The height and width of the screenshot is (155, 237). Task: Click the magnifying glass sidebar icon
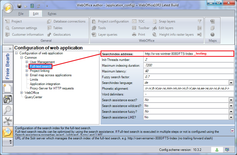(8, 110)
